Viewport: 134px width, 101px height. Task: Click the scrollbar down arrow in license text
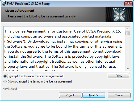coord(128,69)
